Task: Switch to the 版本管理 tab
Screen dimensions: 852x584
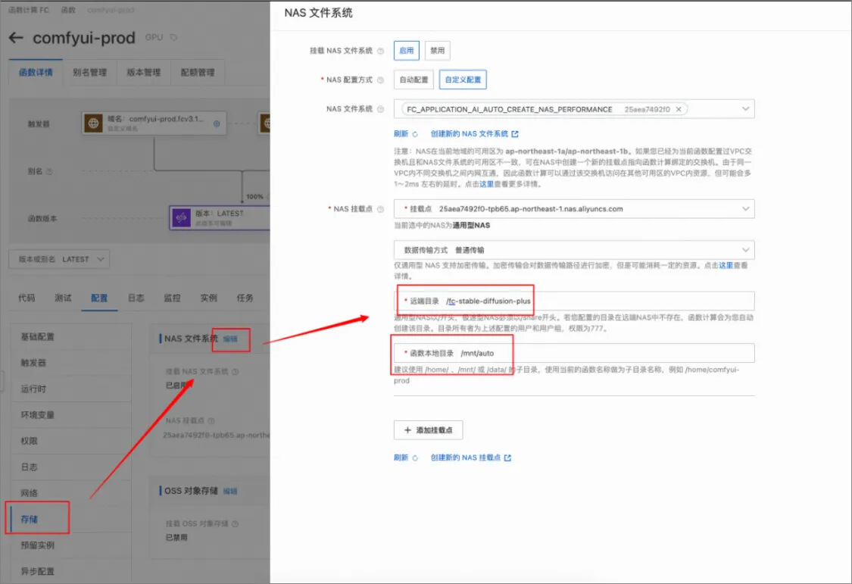Action: click(x=142, y=73)
